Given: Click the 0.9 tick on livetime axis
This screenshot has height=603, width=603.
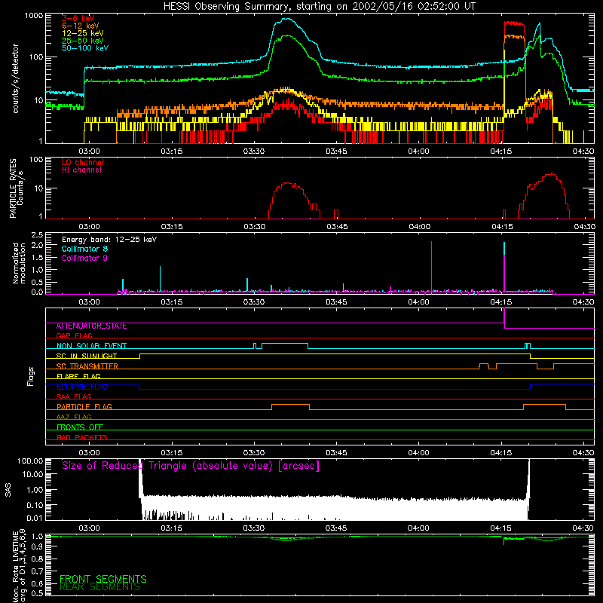Looking at the screenshot, I should [37, 546].
